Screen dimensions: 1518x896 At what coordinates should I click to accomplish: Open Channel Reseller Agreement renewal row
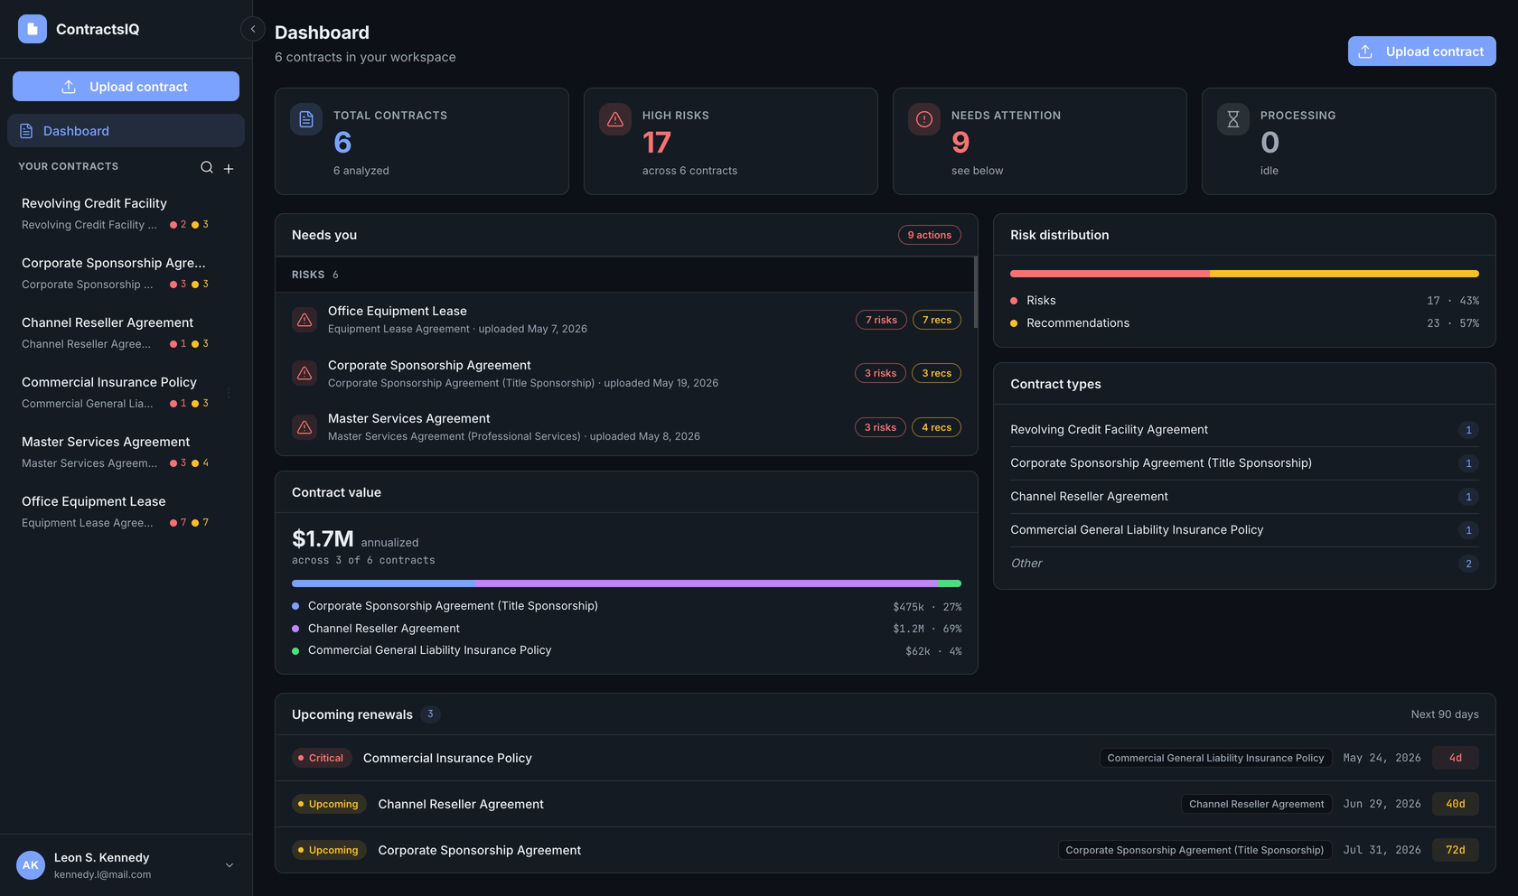(x=885, y=804)
